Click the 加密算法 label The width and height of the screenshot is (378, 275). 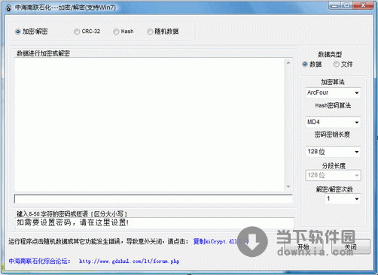tap(333, 82)
